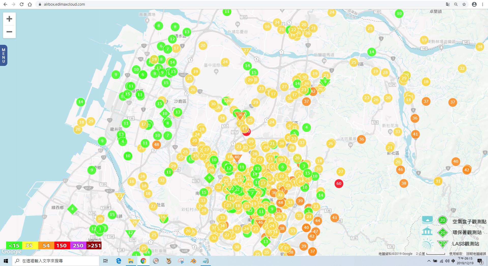Screen dimensions: 488x266
Task: Open the 使用條款 terms link
Action: pos(456,254)
